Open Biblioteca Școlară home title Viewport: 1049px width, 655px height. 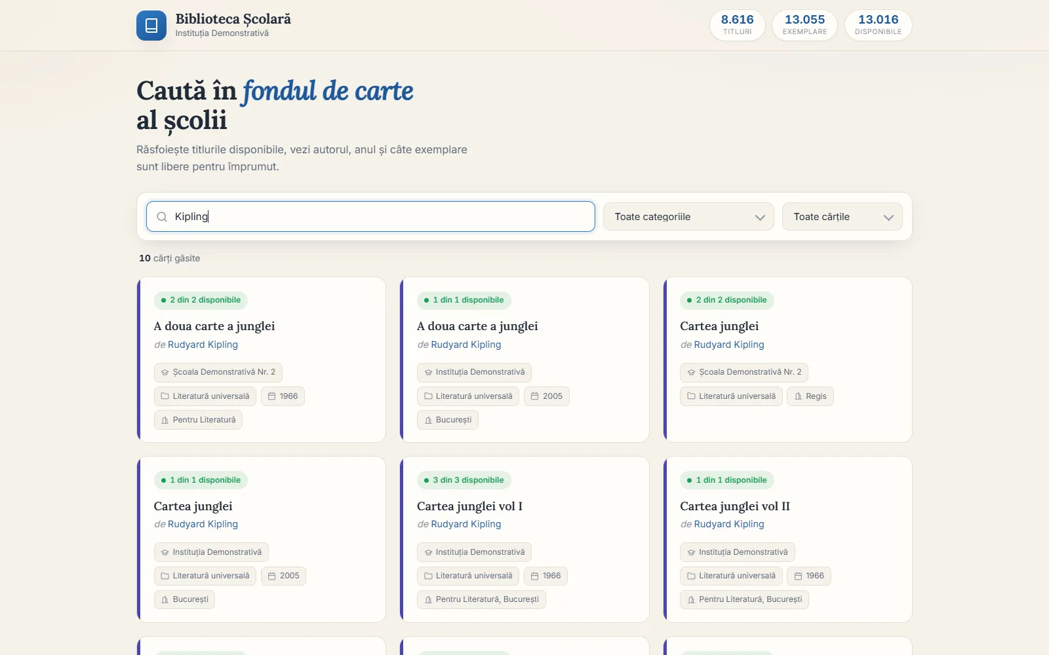(233, 19)
